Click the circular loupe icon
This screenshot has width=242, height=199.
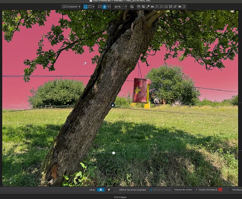point(132,7)
